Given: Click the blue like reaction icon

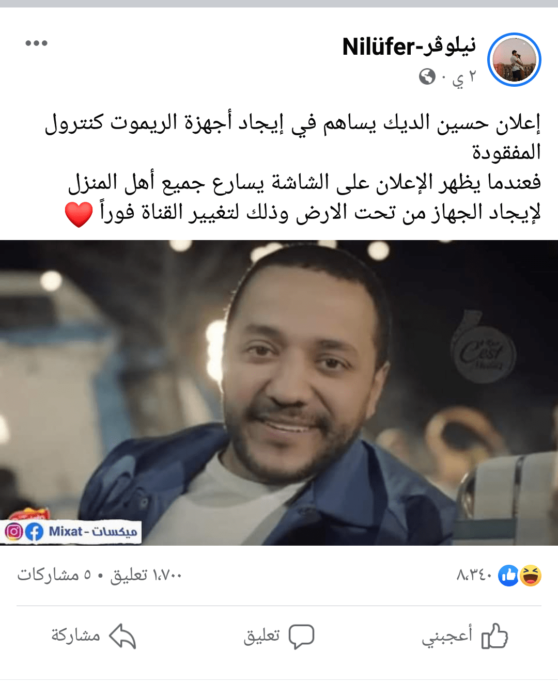Looking at the screenshot, I should (x=508, y=575).
